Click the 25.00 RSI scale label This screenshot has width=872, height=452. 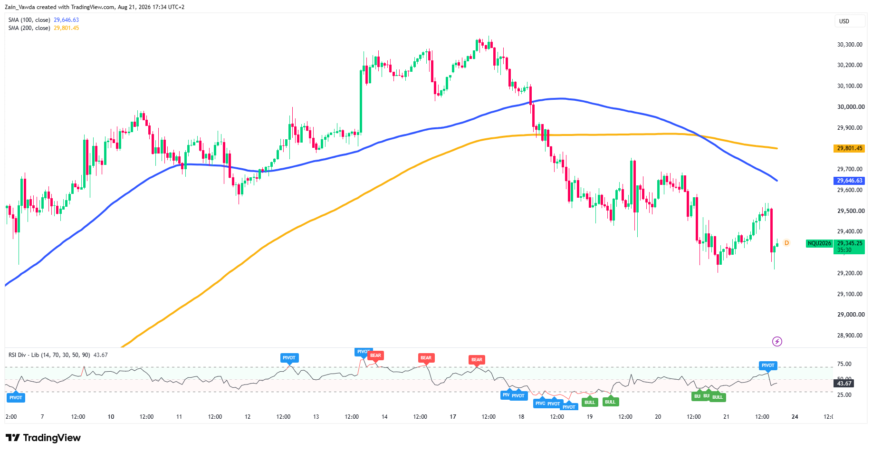point(844,395)
